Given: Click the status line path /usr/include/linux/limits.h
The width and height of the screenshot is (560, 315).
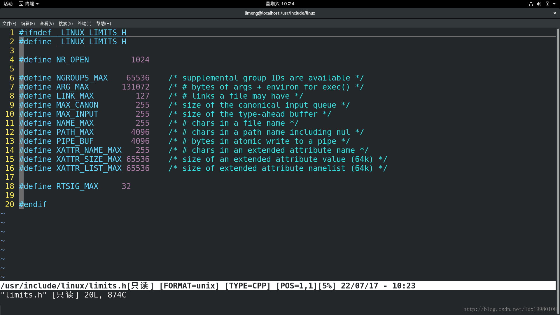Looking at the screenshot, I should [x=63, y=286].
